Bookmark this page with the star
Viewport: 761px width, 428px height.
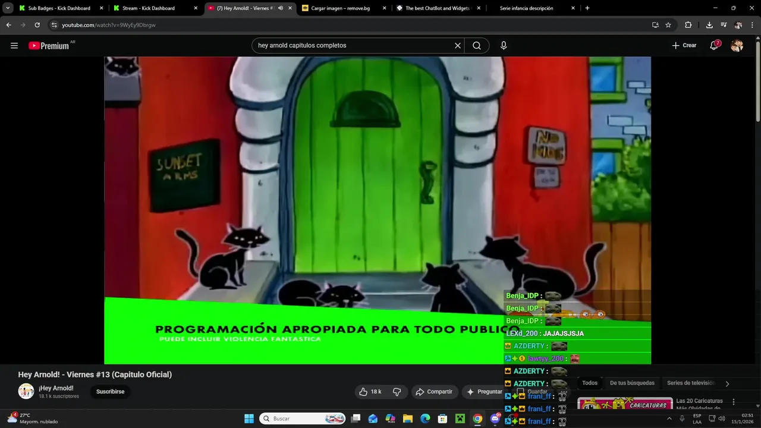tap(668, 25)
